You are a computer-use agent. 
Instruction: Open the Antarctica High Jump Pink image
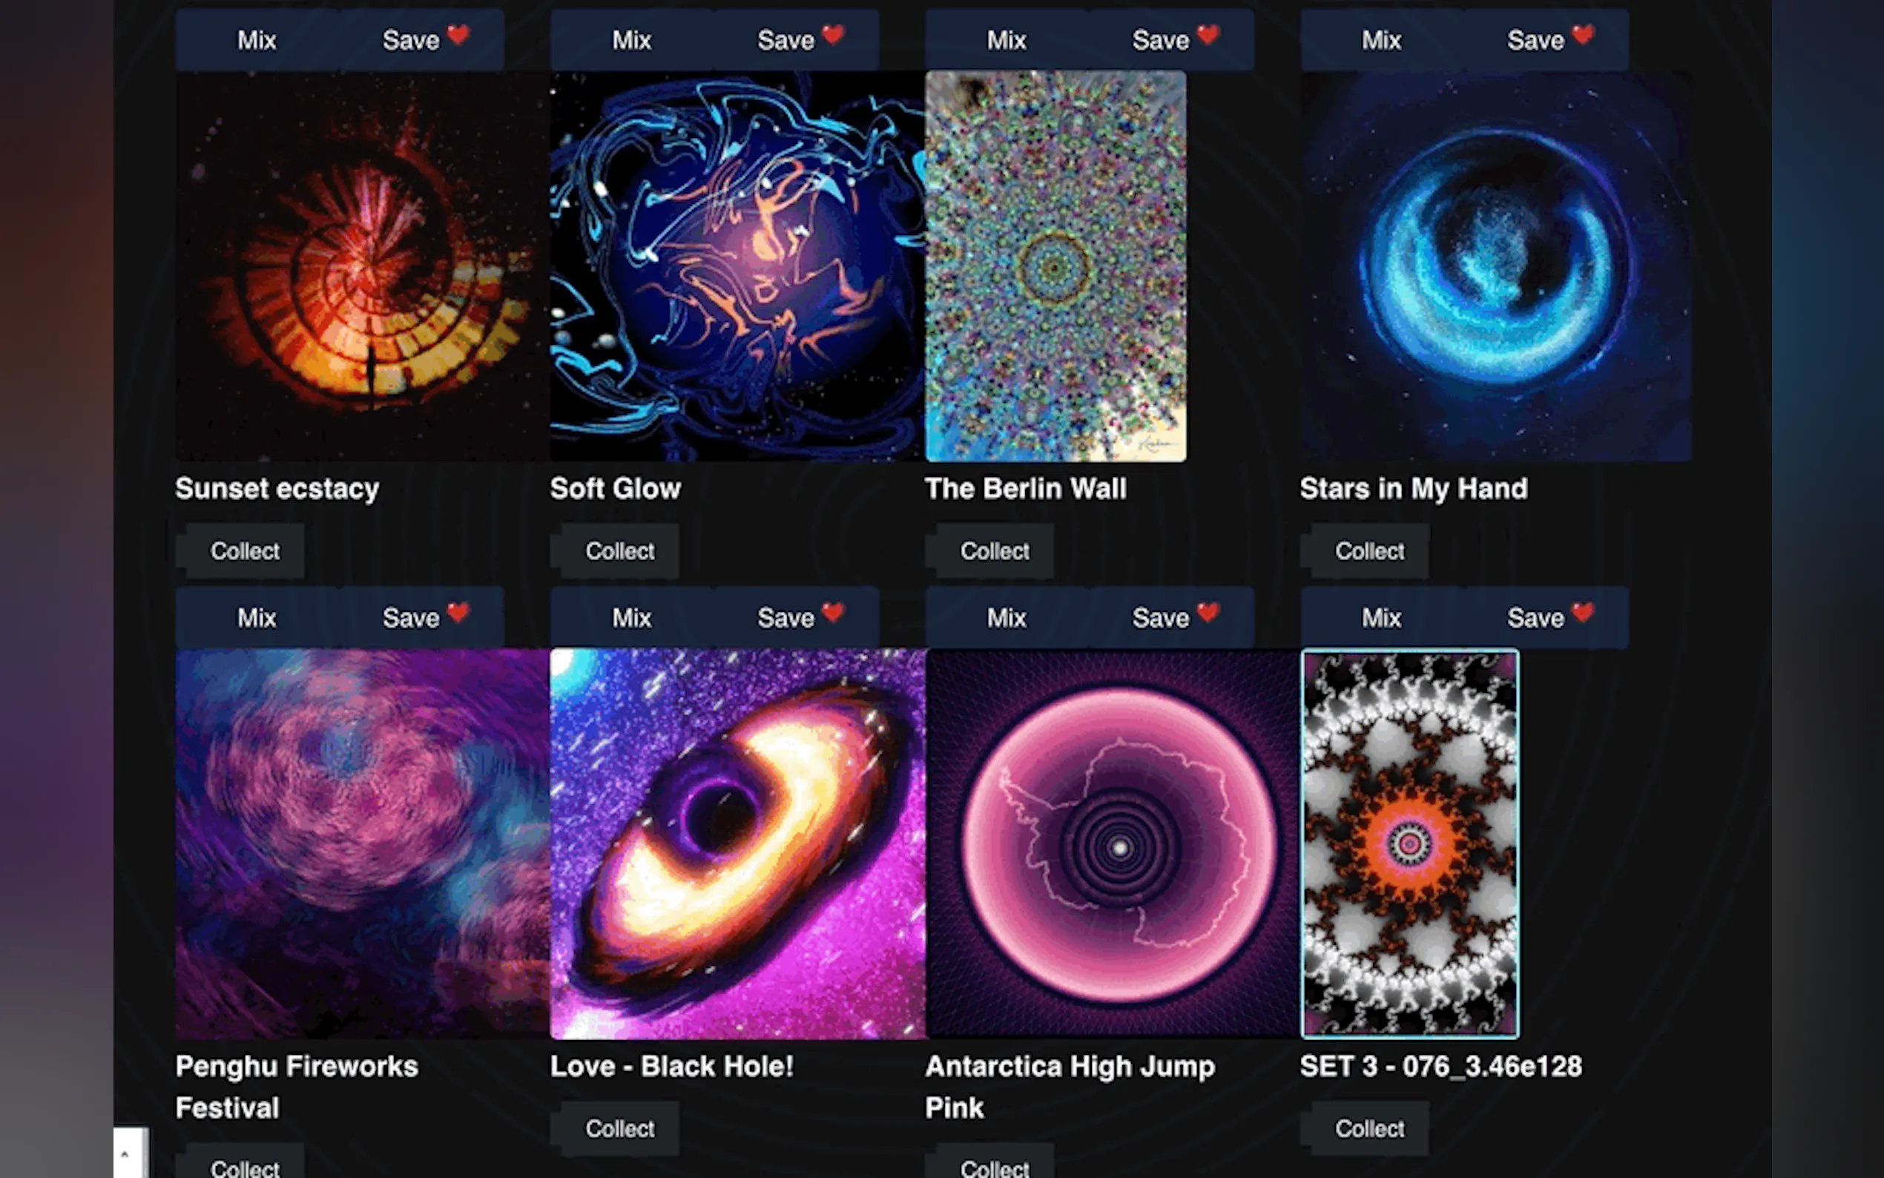(x=1112, y=843)
